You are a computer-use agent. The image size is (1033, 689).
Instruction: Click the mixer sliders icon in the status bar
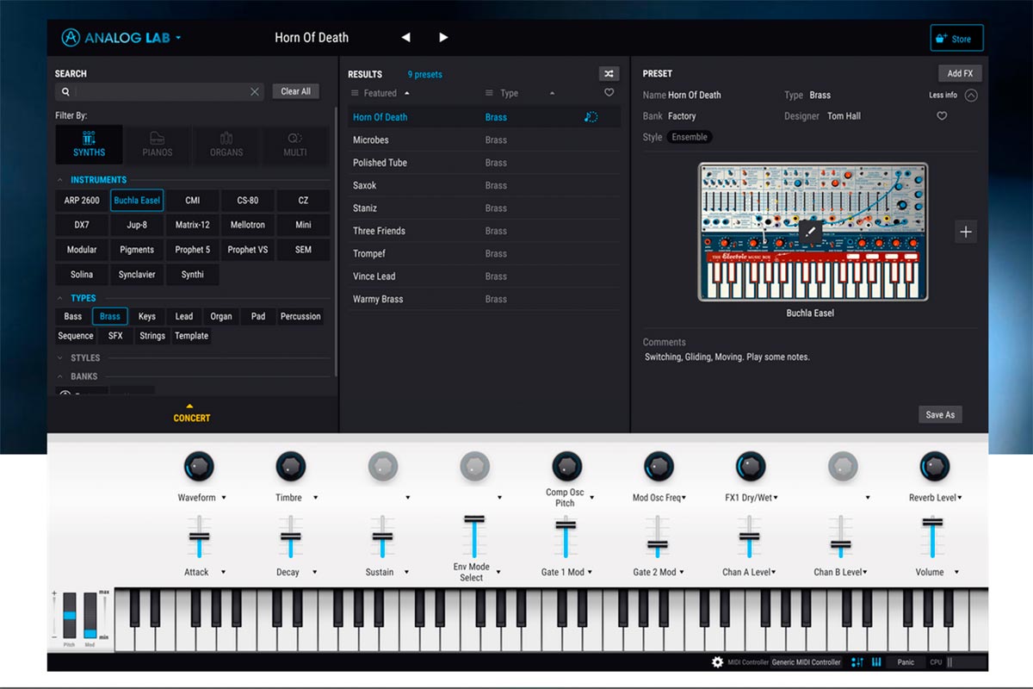857,662
